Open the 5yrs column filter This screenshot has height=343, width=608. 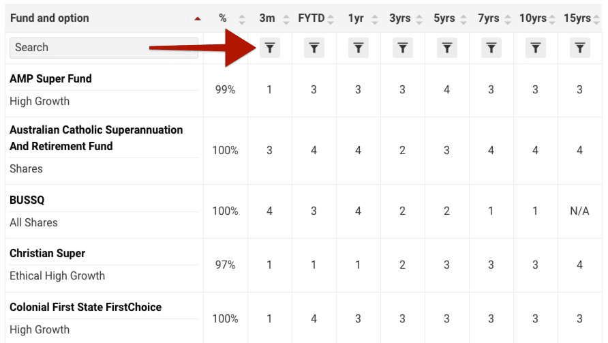click(446, 48)
